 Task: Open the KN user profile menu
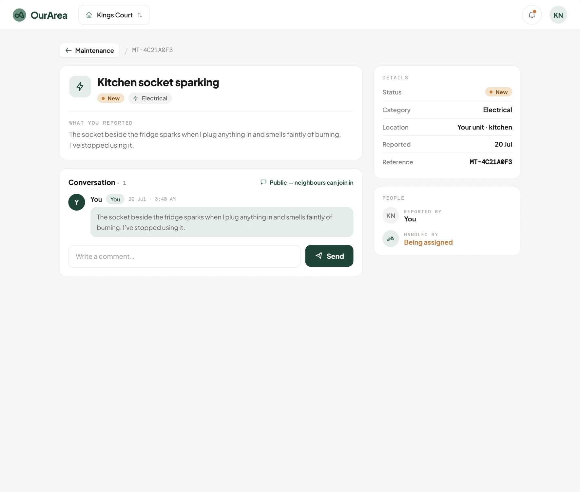pos(558,15)
